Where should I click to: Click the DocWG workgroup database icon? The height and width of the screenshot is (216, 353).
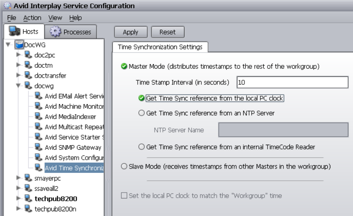pos(18,44)
